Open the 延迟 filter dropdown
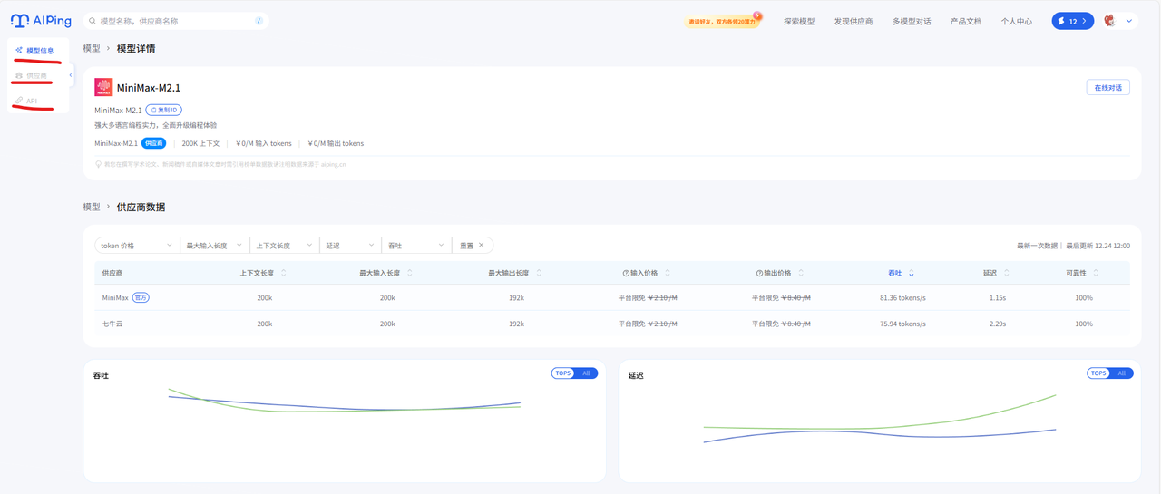 click(350, 246)
